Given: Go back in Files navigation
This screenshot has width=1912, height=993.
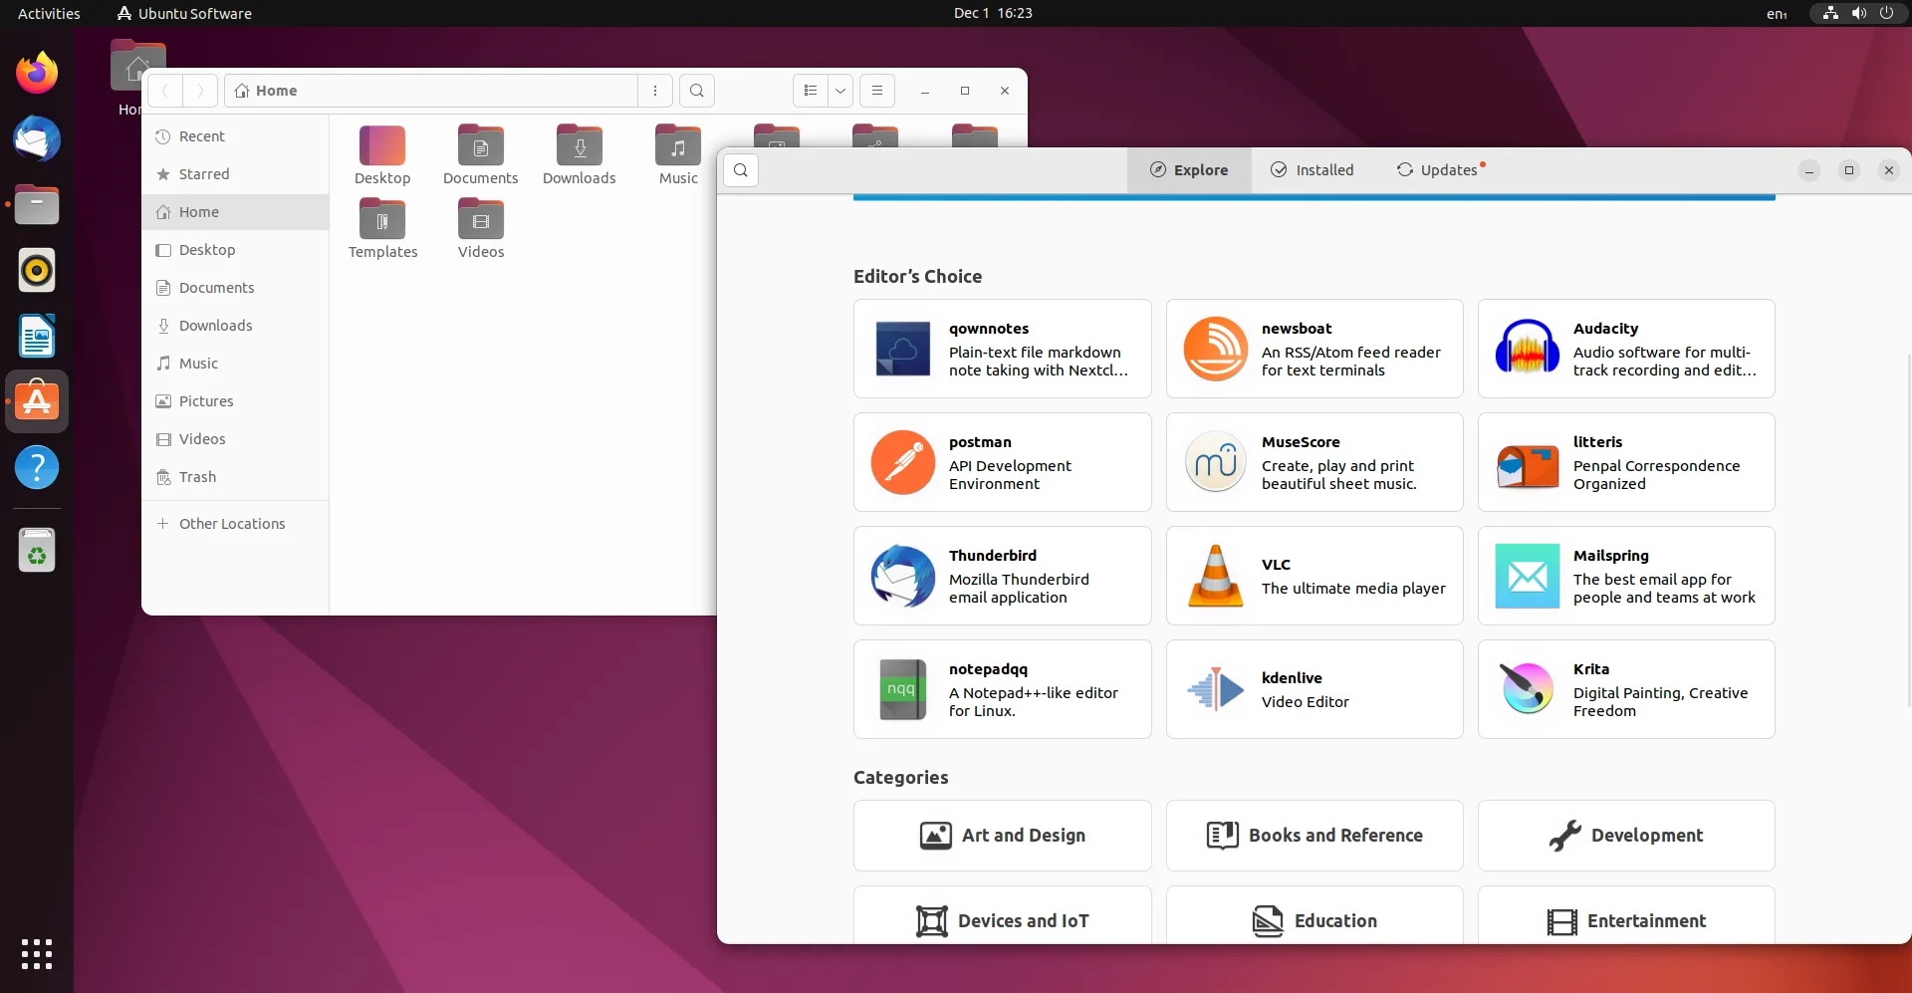Looking at the screenshot, I should (x=165, y=91).
